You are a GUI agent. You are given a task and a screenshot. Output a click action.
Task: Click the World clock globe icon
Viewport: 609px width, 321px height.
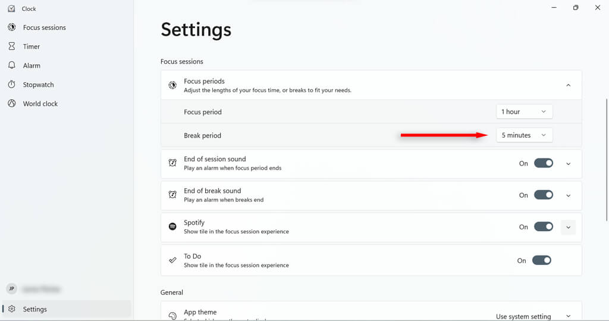11,104
